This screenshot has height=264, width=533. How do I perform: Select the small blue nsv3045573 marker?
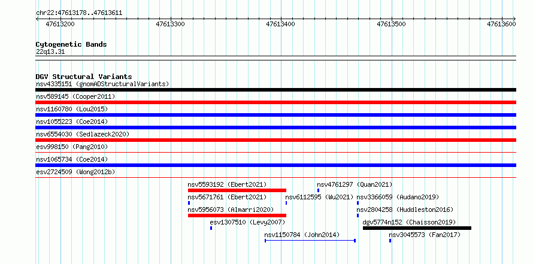pyautogui.click(x=390, y=241)
